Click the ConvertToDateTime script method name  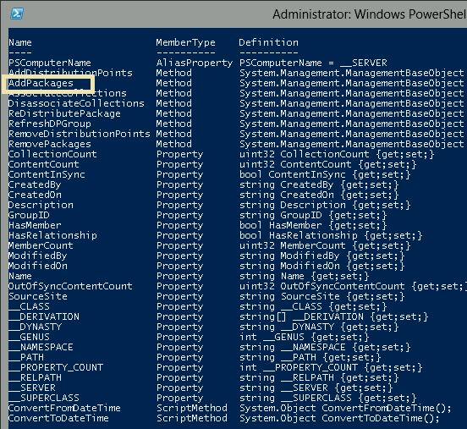click(x=58, y=418)
